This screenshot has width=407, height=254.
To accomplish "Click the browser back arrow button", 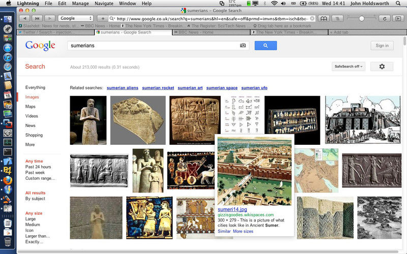I will coord(24,18).
